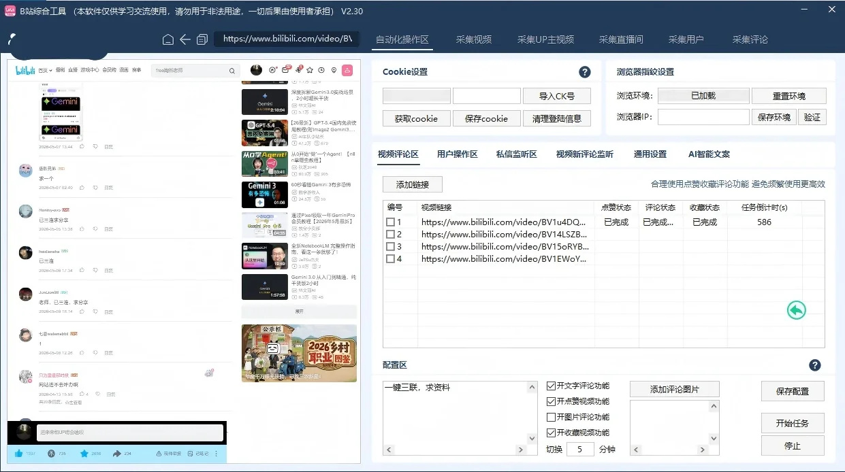Share the video with the arrow icon

point(117,454)
